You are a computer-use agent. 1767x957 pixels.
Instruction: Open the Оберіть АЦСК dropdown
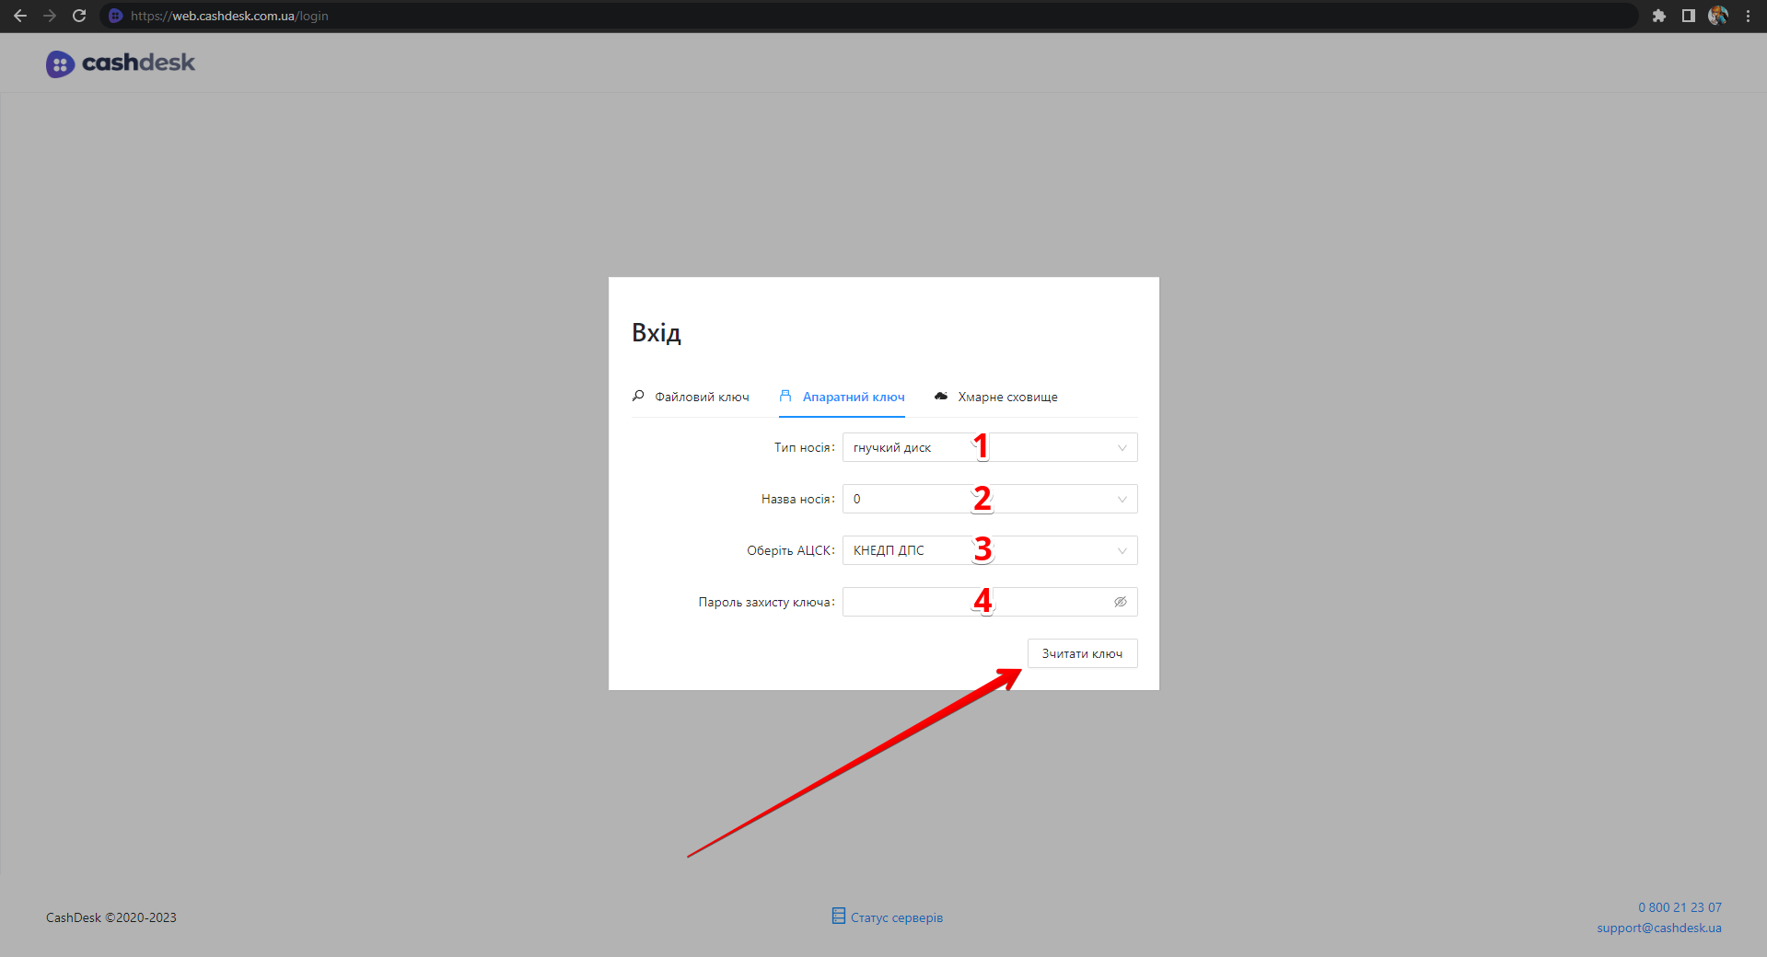click(x=1122, y=551)
